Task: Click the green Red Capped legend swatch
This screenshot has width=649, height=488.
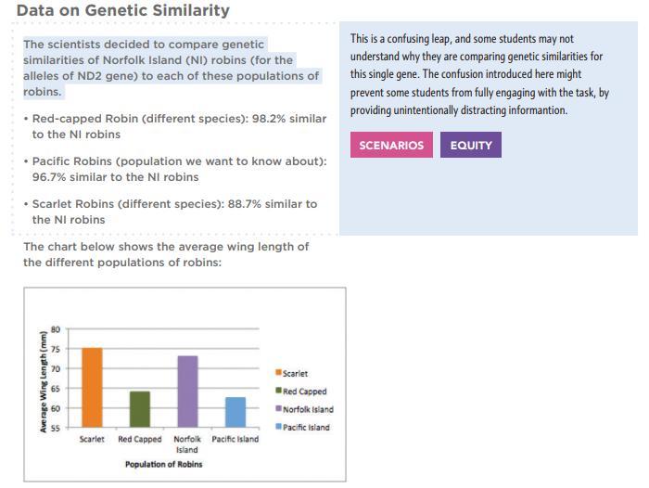Action: coord(278,392)
